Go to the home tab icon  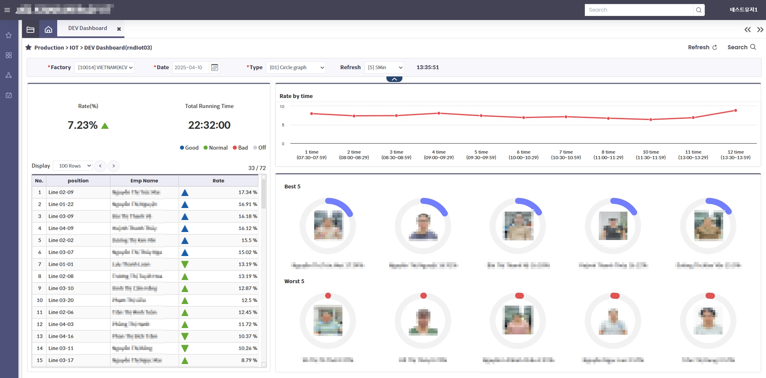tap(48, 30)
